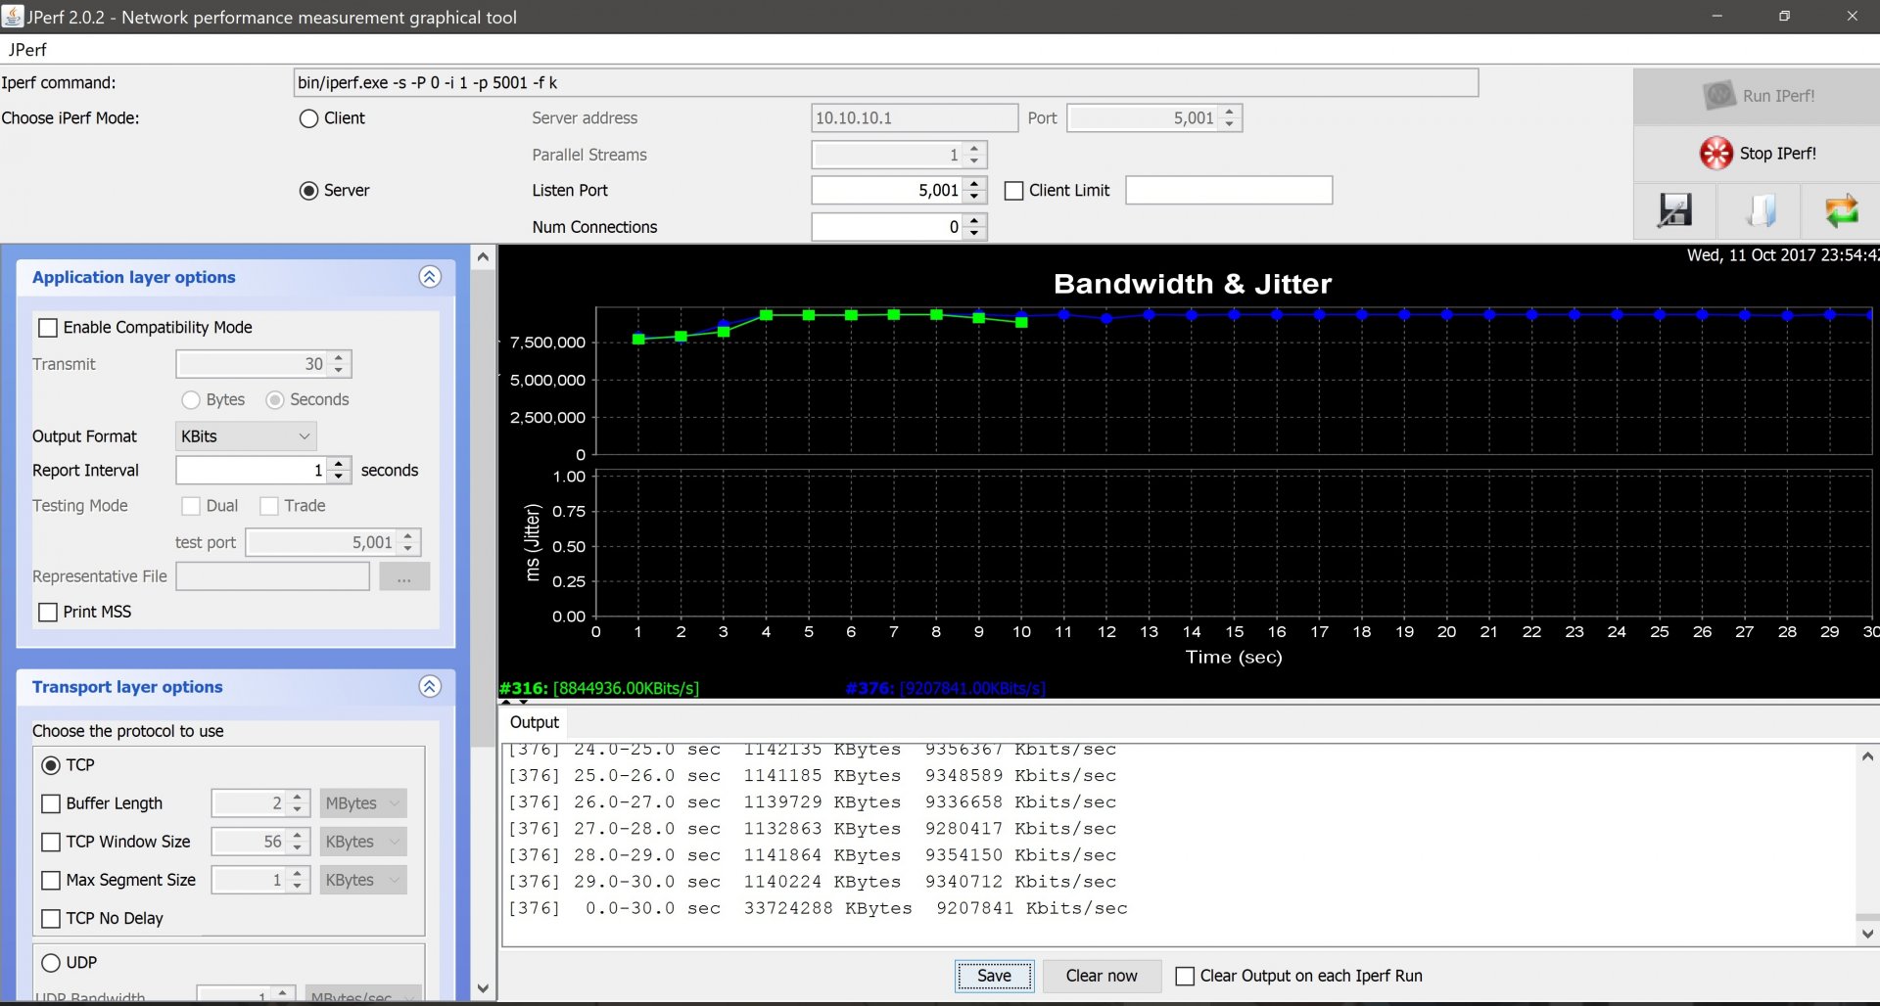The height and width of the screenshot is (1006, 1880).
Task: Click the #376 blue stream legend
Action: pyautogui.click(x=946, y=688)
